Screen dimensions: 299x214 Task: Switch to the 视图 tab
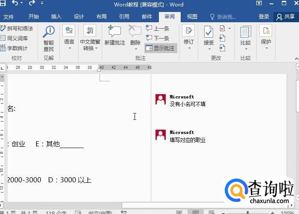click(192, 17)
